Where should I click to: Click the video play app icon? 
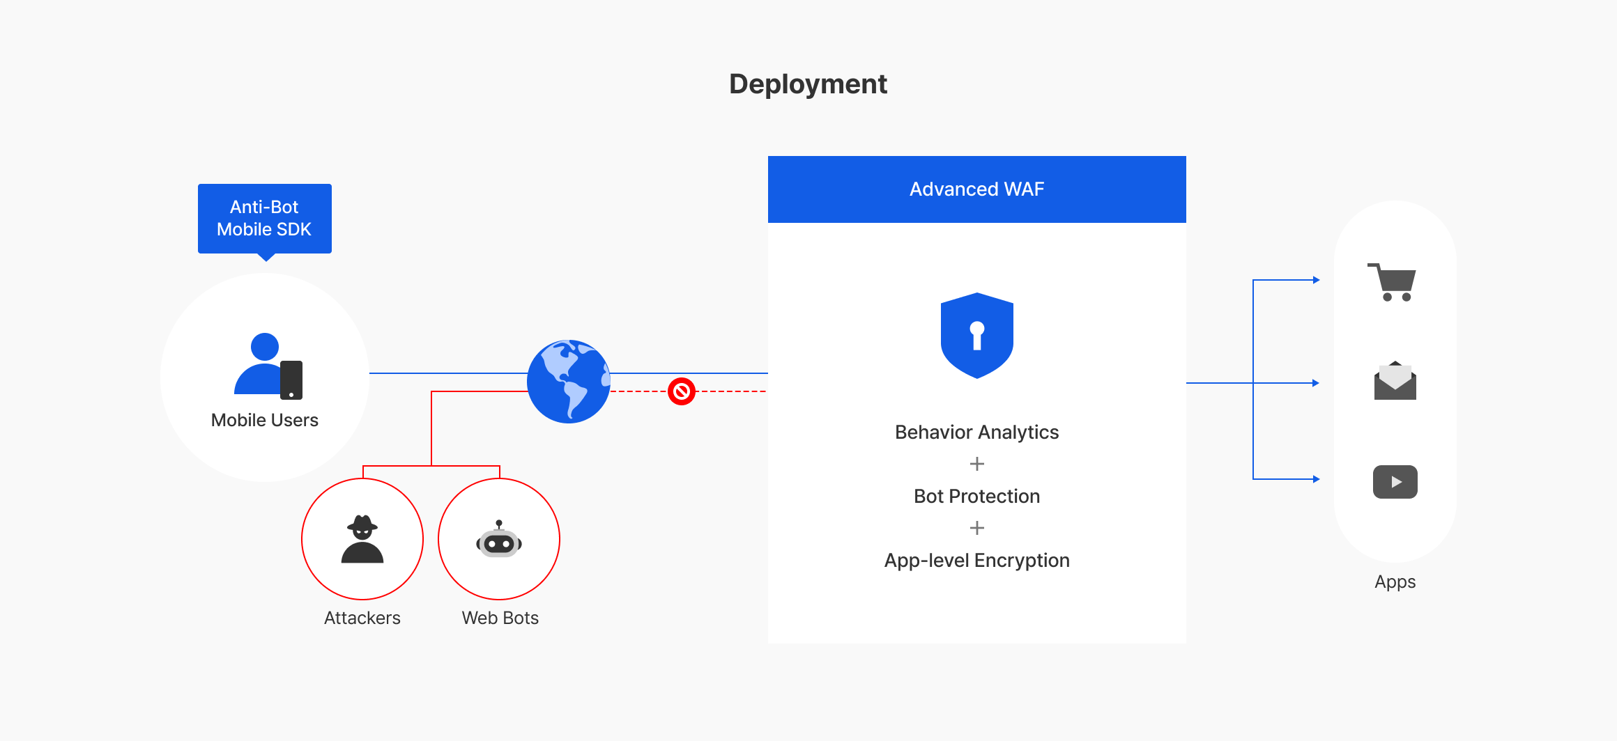pos(1395,482)
